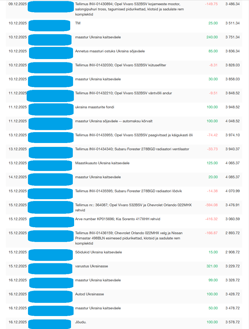249x329 pixels.
Task: Select the 09.12.2025 date cell
Action: coord(18,4)
